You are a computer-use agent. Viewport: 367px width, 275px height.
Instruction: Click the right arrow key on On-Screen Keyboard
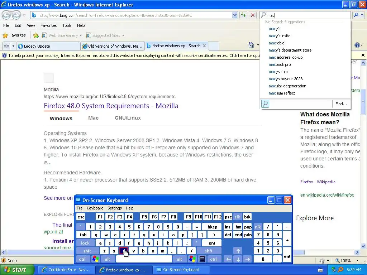248,259
